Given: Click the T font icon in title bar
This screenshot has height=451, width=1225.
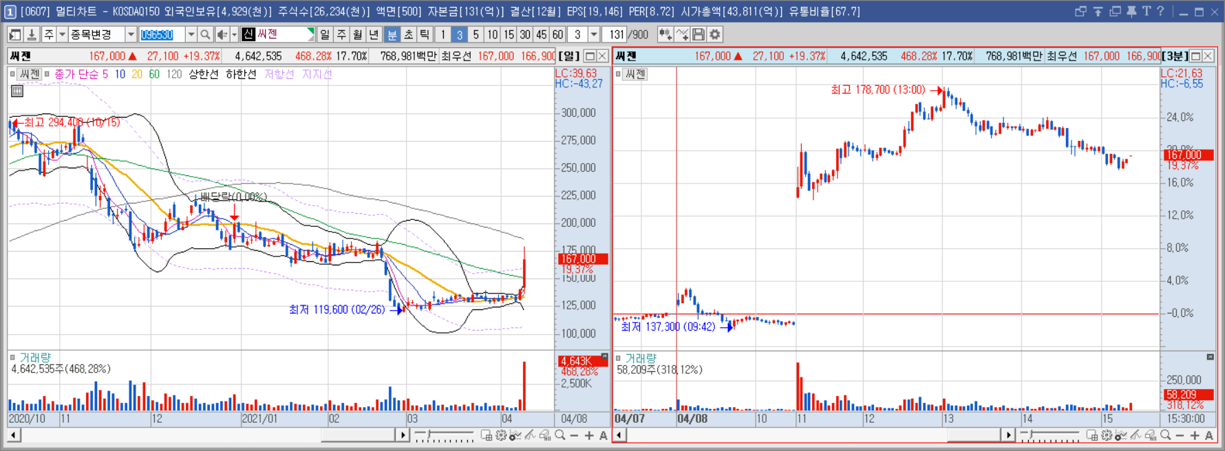Looking at the screenshot, I should point(1146,11).
